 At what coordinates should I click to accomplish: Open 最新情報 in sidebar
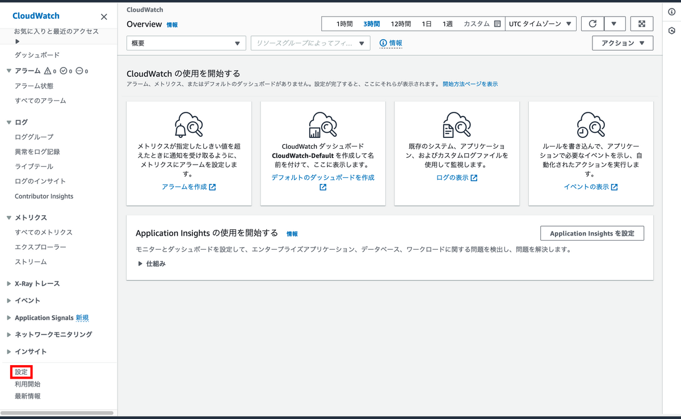tap(27, 396)
